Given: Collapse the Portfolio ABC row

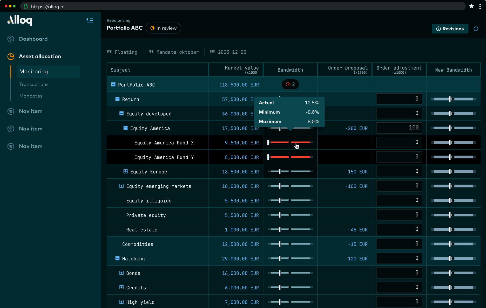Looking at the screenshot, I should (x=113, y=85).
